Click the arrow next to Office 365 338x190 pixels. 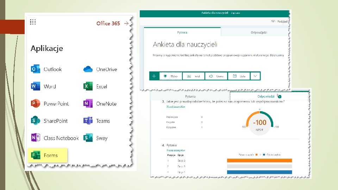126,23
